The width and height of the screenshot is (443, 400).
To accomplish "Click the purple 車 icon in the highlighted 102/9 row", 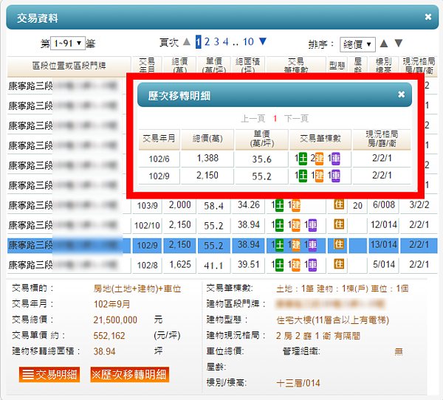I will (312, 245).
